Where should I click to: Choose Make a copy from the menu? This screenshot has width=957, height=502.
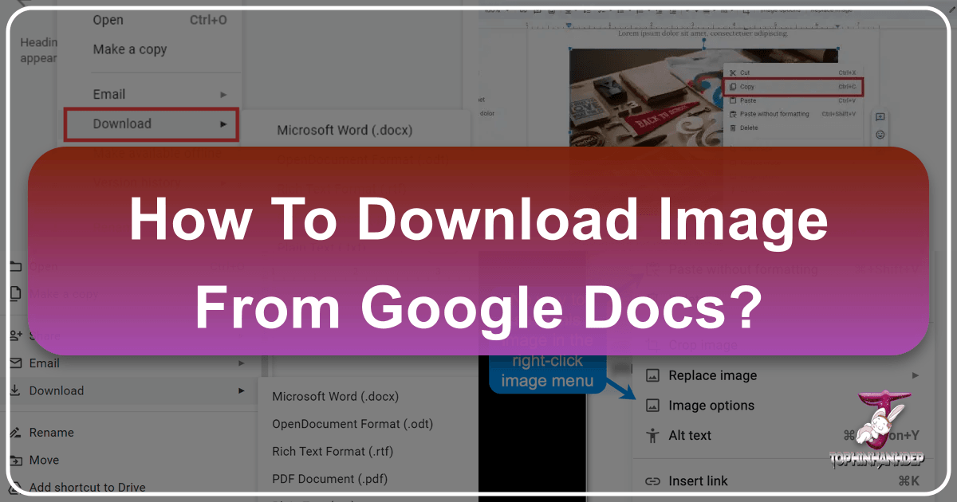click(x=130, y=49)
